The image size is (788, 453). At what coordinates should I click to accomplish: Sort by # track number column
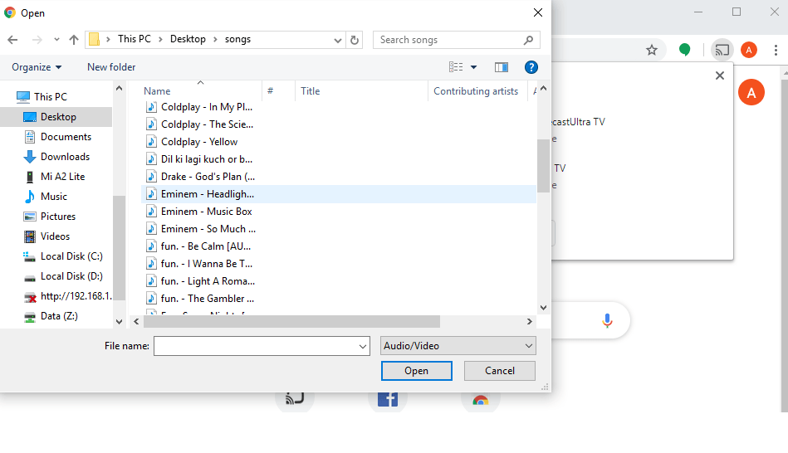click(271, 91)
